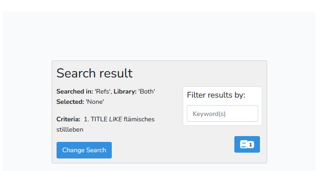The width and height of the screenshot is (321, 171).
Task: Select the 'None' selected value
Action: coord(95,102)
